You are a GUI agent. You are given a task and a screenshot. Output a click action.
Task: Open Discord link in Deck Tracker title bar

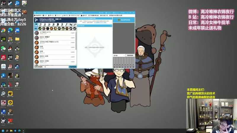pyautogui.click(x=116, y=13)
